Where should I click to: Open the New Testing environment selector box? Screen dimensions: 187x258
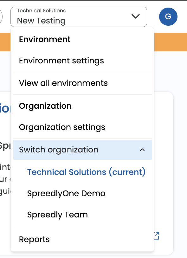pyautogui.click(x=79, y=17)
